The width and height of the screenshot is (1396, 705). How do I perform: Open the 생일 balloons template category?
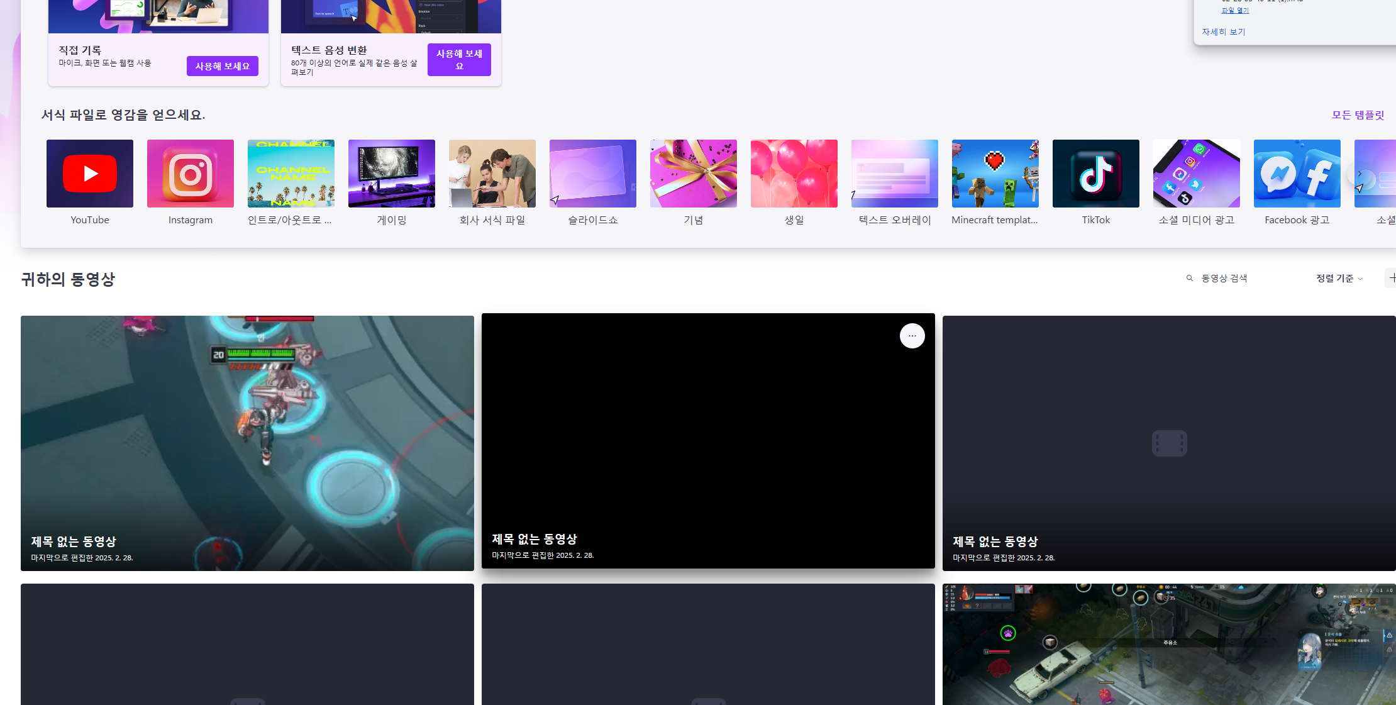tap(794, 174)
